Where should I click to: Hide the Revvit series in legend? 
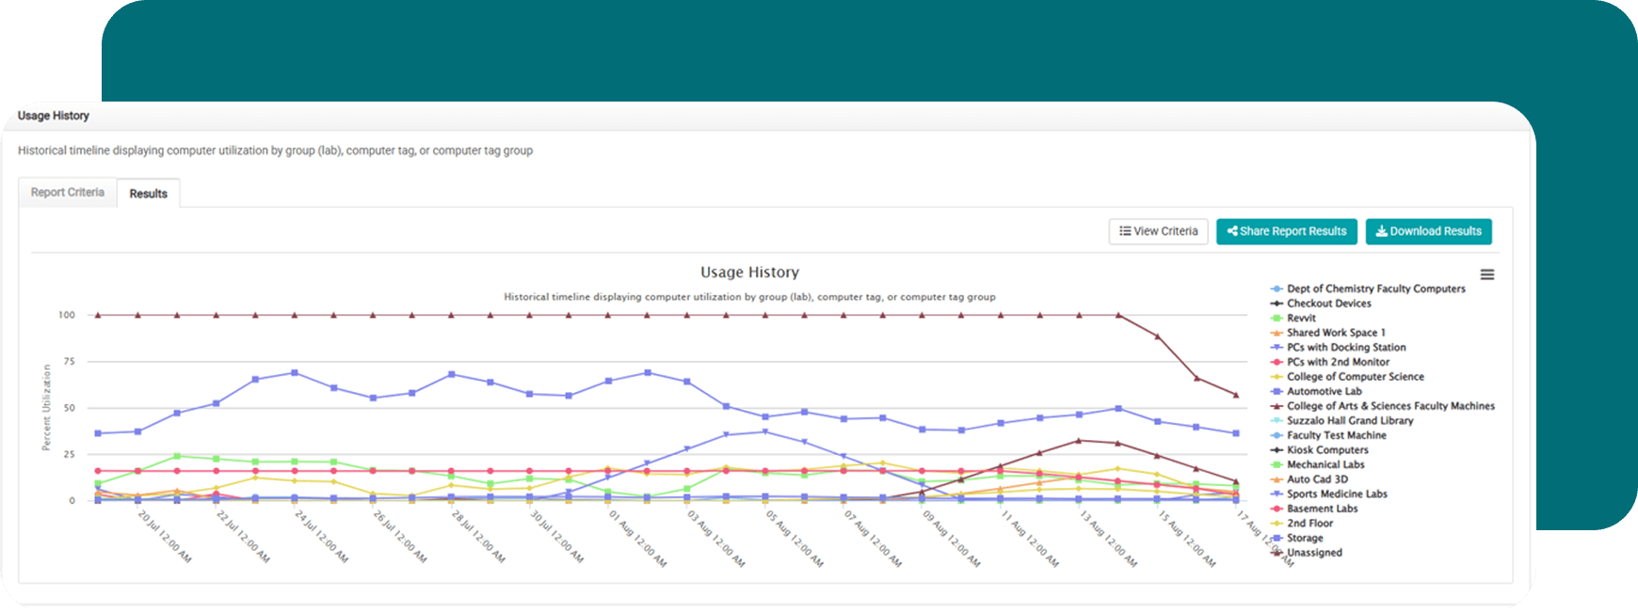tap(1293, 318)
